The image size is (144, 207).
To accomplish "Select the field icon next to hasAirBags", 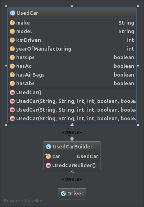I will coord(12,75).
